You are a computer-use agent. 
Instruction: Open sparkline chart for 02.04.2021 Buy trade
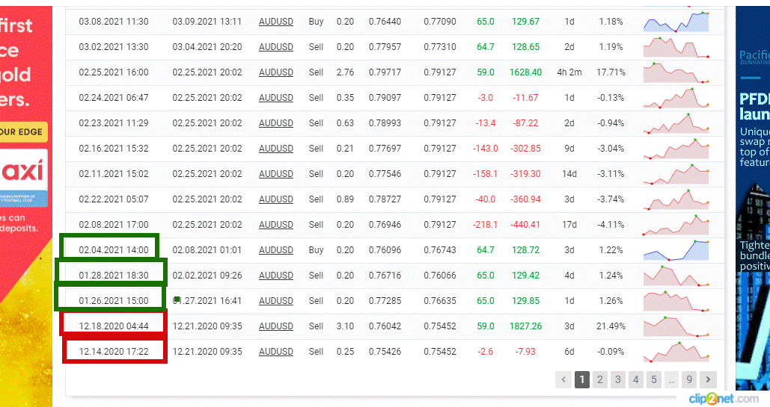(676, 250)
